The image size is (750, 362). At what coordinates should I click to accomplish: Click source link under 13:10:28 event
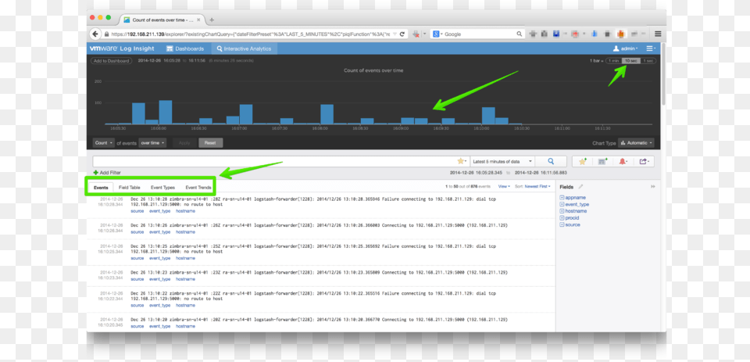pyautogui.click(x=137, y=210)
